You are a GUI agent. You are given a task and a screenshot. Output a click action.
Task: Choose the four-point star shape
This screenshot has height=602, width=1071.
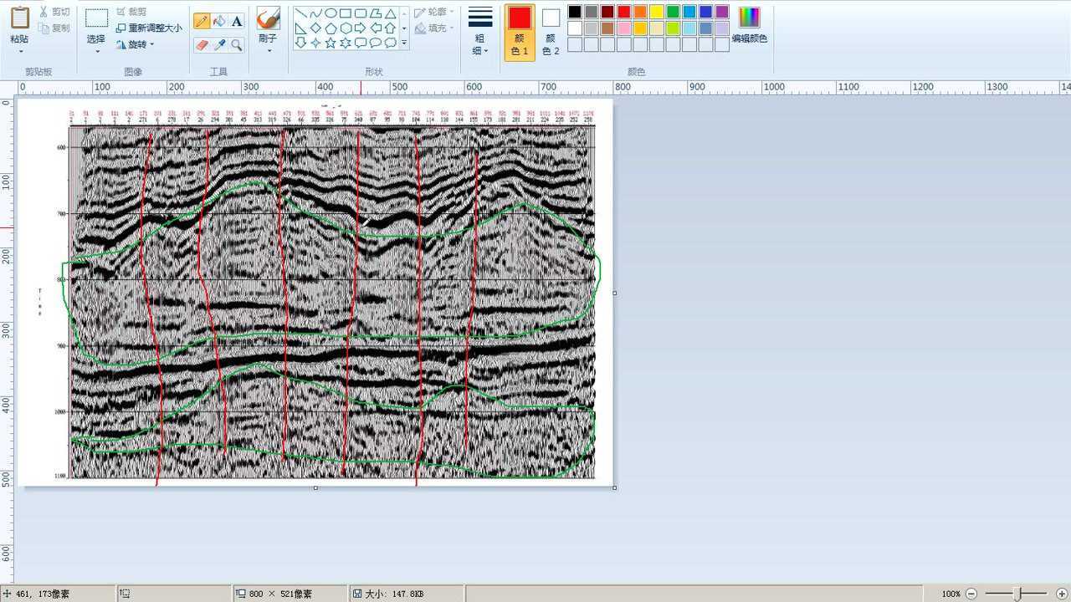coord(315,42)
